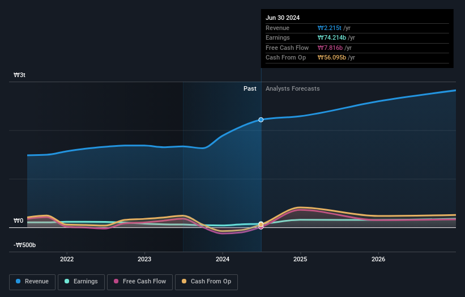
Task: Click the Analysts Forecasts label
Action: [293, 89]
